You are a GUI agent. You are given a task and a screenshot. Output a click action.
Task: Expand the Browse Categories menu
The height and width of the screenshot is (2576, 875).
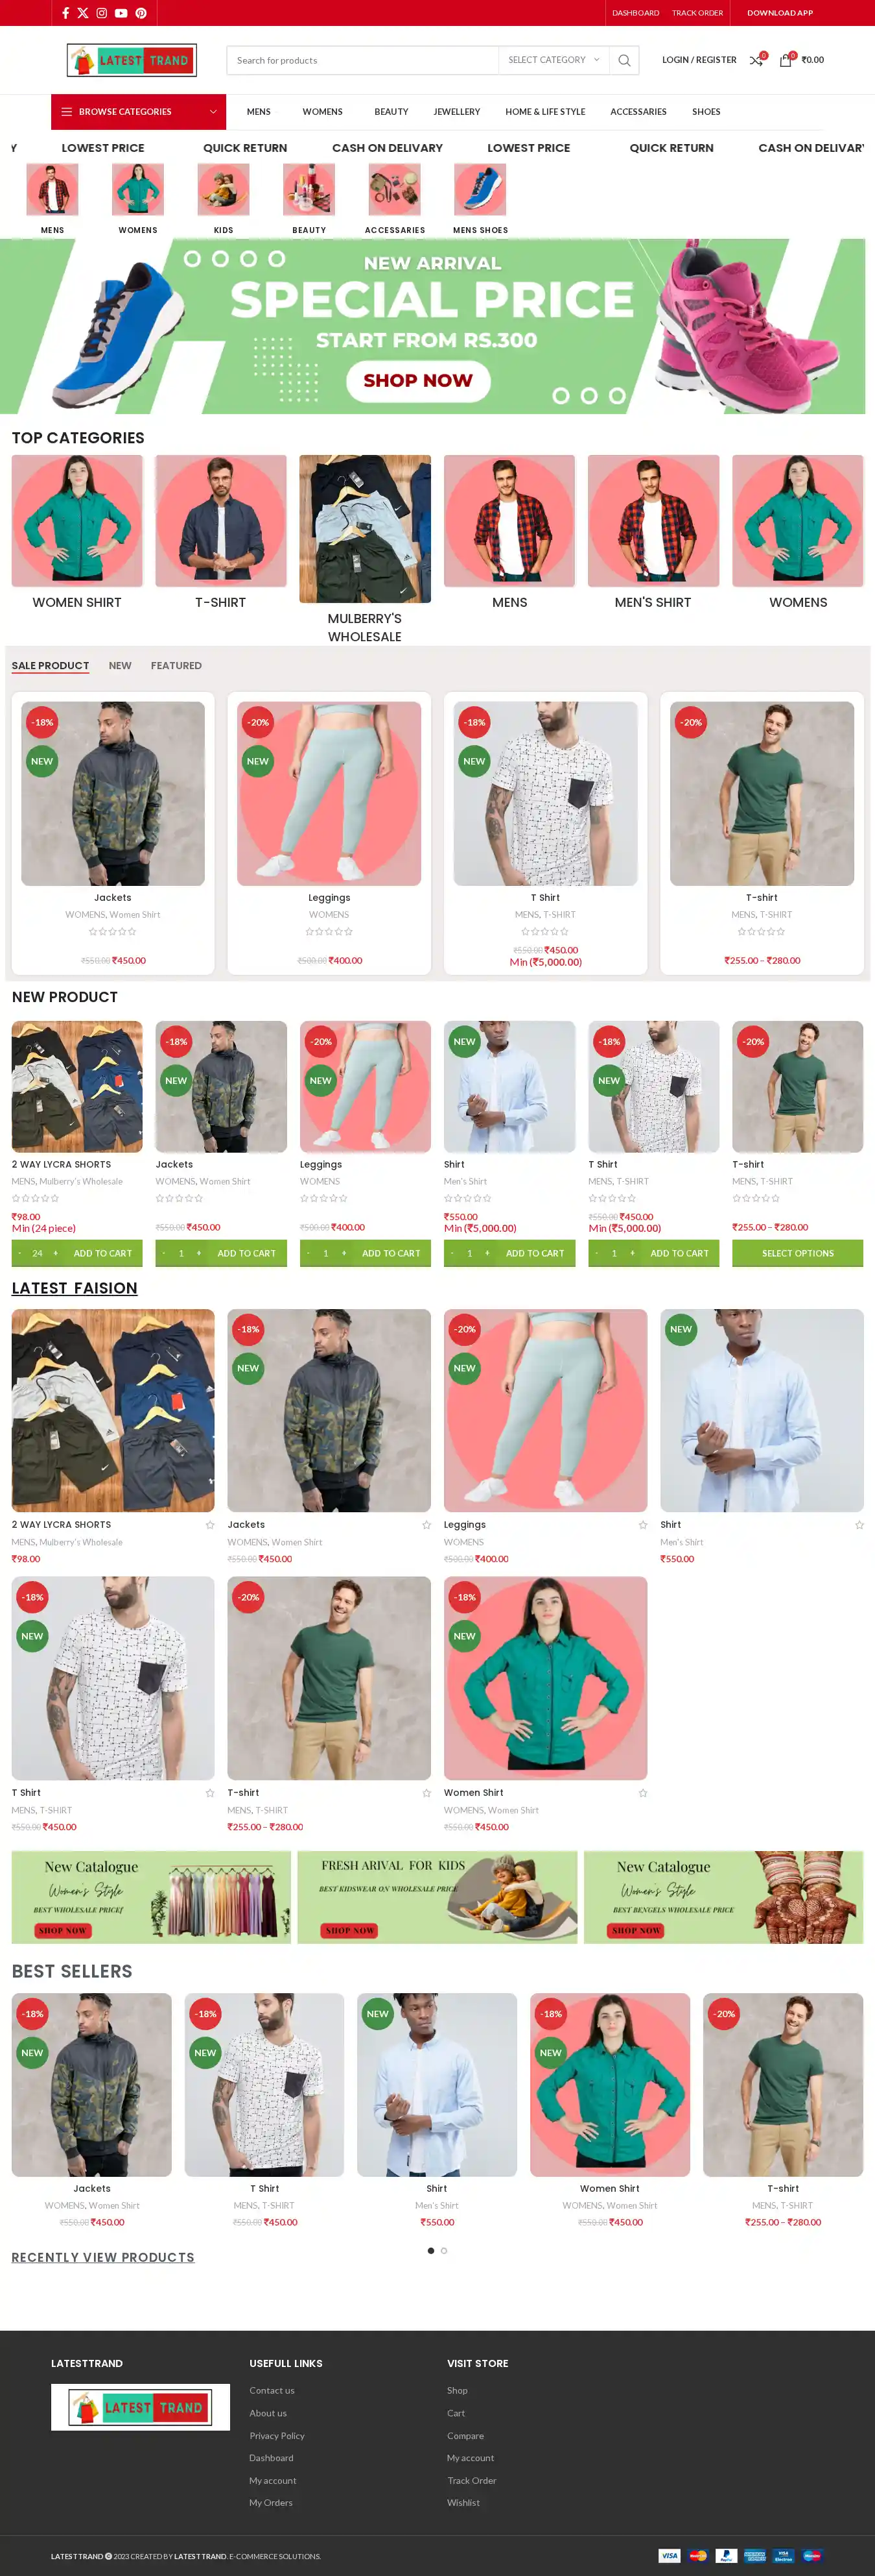(139, 112)
